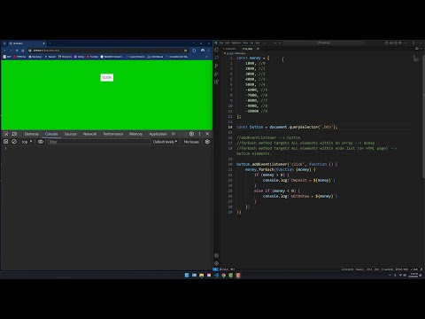Toggle the device toolbar icon in DevTools
Image resolution: width=425 pixels, height=319 pixels.
[14, 134]
